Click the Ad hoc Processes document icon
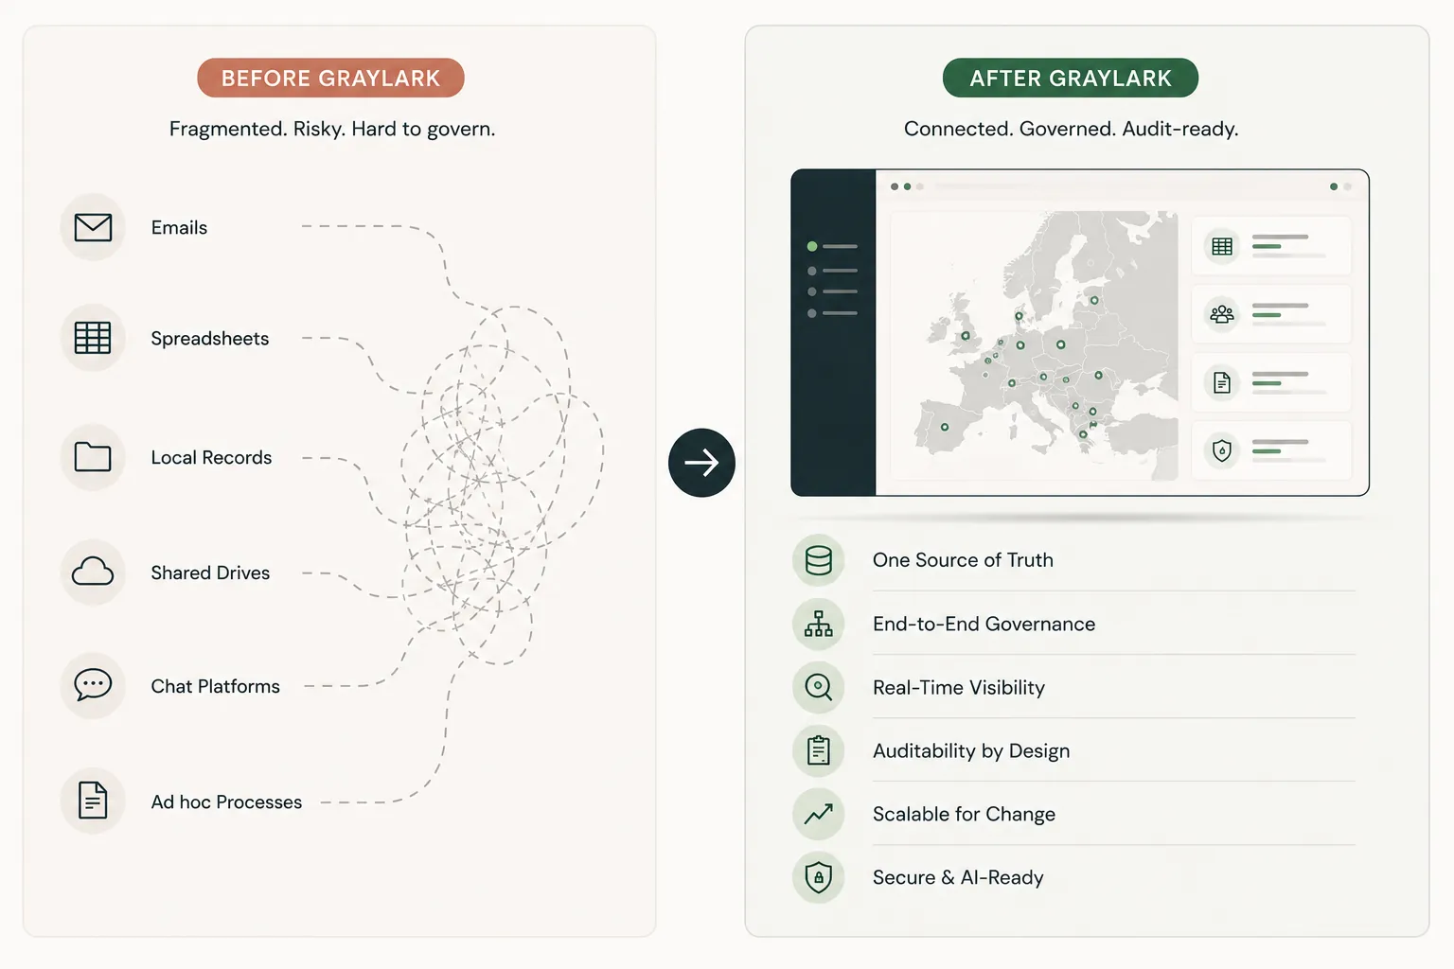Viewport: 1454px width, 969px height. click(x=93, y=801)
